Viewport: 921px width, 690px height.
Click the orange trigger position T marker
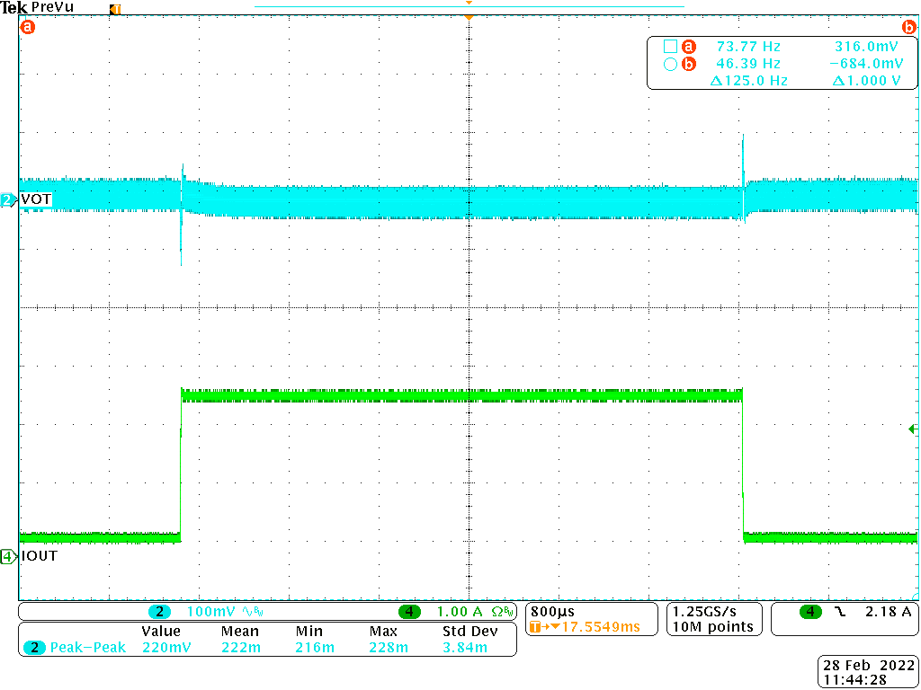(115, 9)
